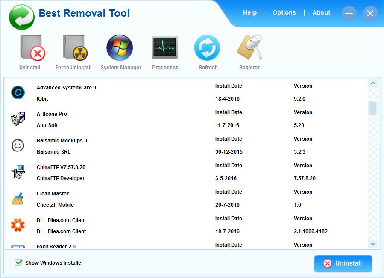
Task: Click the vertical scrollbar thumb
Action: 373,108
